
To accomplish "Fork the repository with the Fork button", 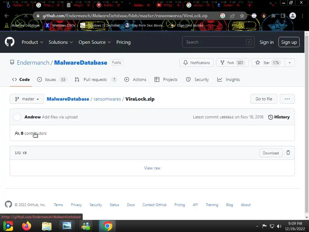I will tap(232, 63).
